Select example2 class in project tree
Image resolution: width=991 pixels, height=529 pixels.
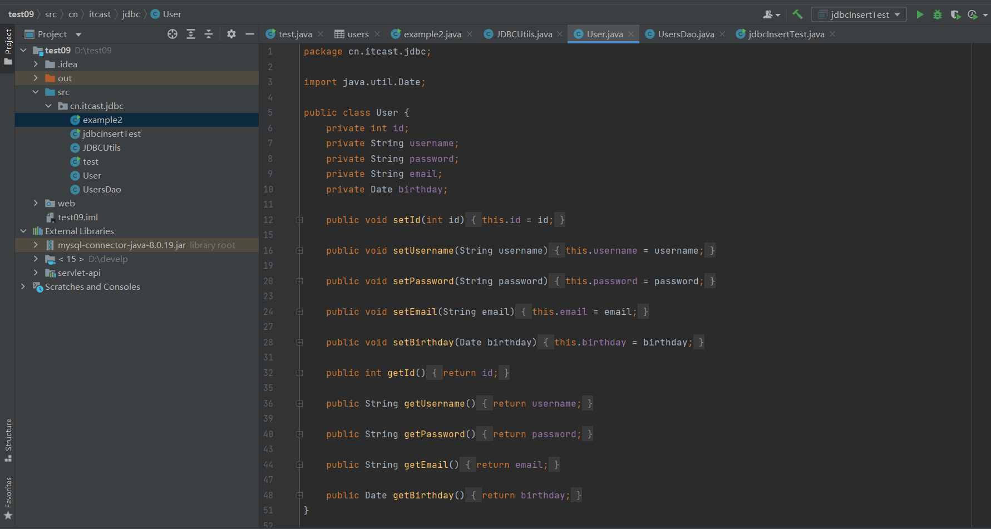[102, 120]
